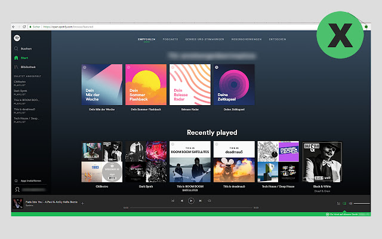Open Dein Mix der Woche cover

pos(102,85)
